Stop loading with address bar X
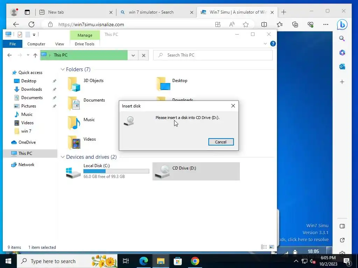 (x=143, y=55)
